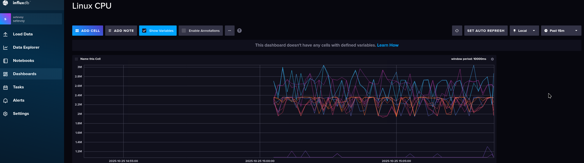Uncheck the Show Variables checkbox
The width and height of the screenshot is (584, 163).
click(144, 31)
